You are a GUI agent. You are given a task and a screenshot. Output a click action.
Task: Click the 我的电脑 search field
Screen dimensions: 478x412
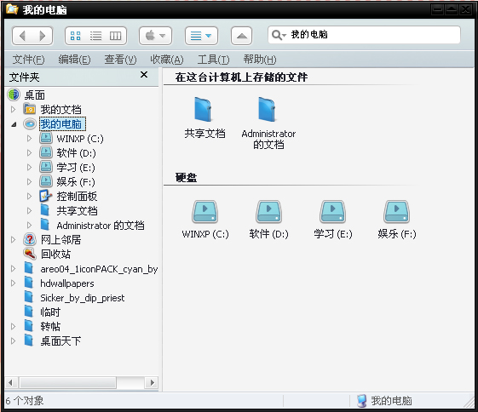coord(364,35)
